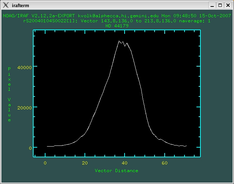234x184 pixels.
Task: Click the small bump on the curve's right tail
Action: (160, 139)
